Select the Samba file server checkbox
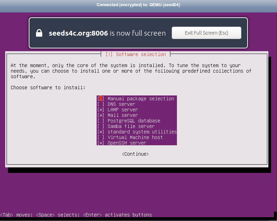Image resolution: width=277 pixels, height=221 pixels. tap(101, 126)
